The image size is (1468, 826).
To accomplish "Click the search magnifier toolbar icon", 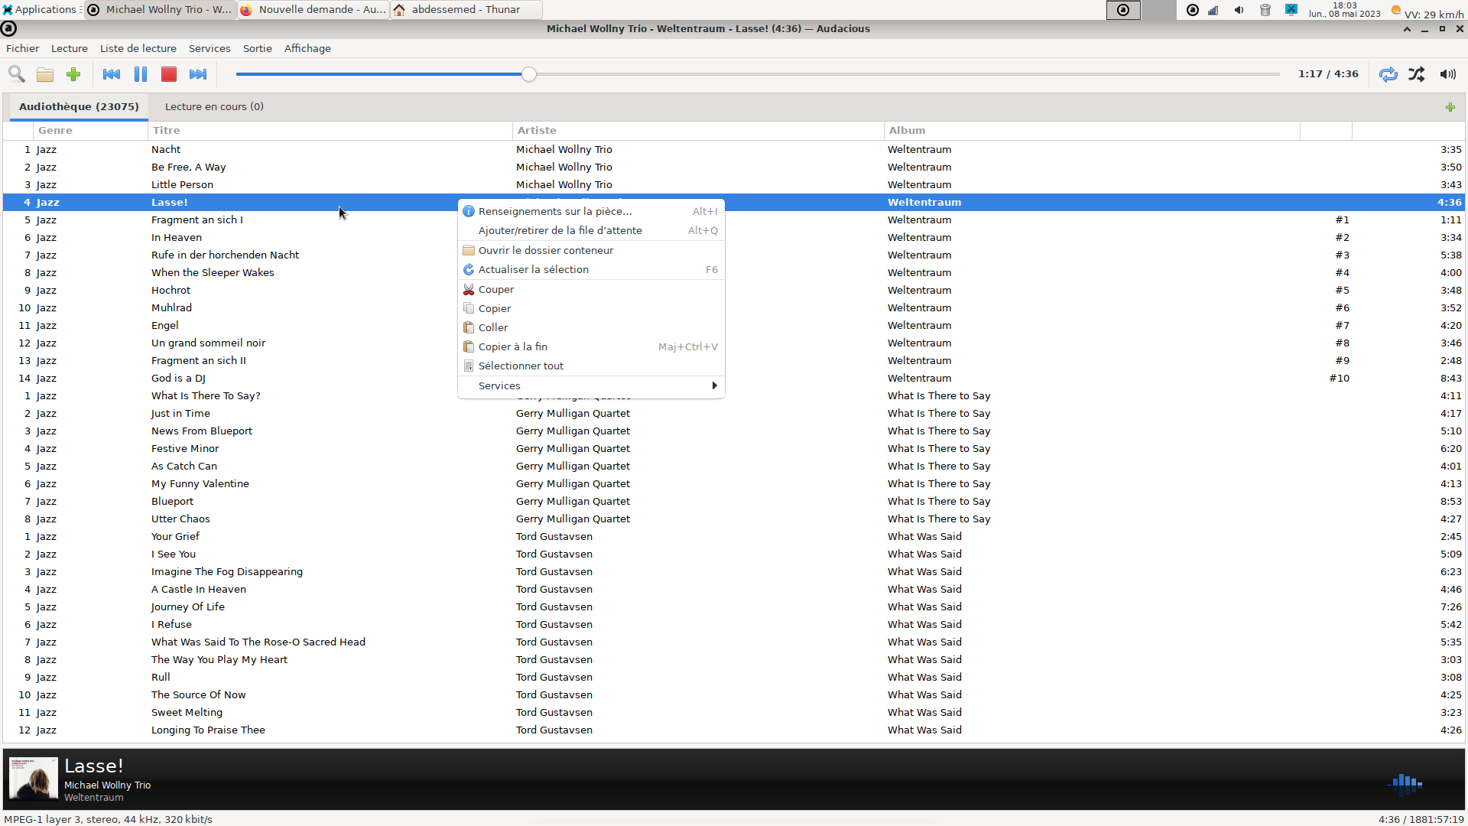I will tap(17, 74).
